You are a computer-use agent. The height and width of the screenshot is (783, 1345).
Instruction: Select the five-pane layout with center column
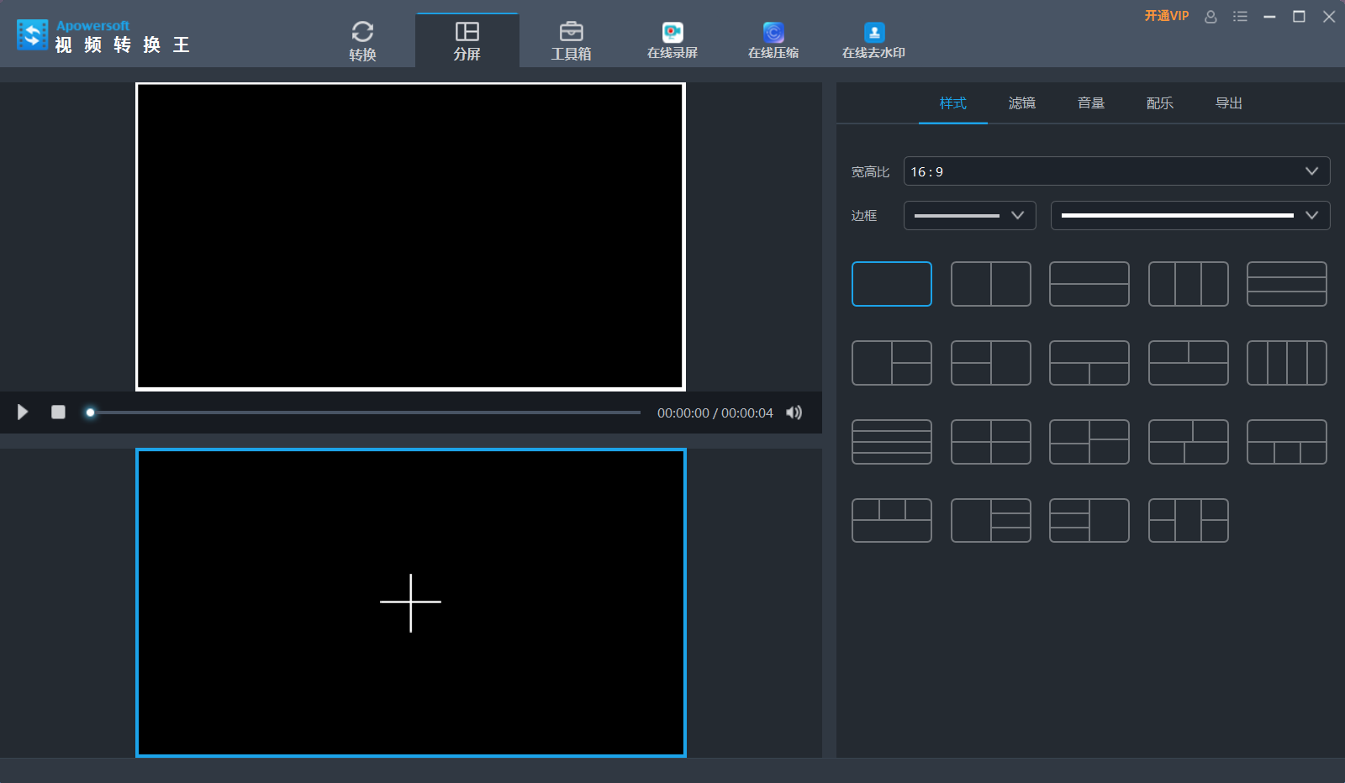pyautogui.click(x=1189, y=521)
